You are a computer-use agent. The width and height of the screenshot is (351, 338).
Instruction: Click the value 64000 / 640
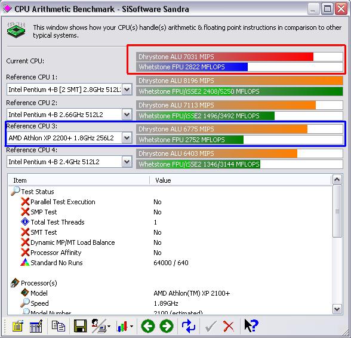coord(171,263)
